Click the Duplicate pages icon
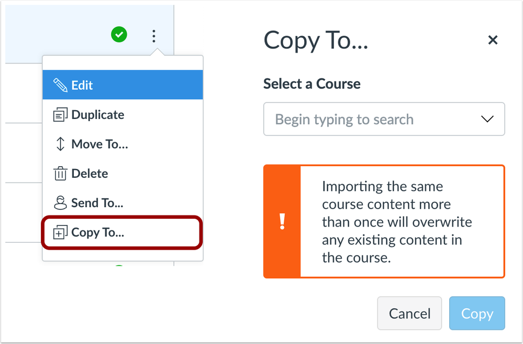Viewport: 523px width, 344px height. click(x=60, y=114)
